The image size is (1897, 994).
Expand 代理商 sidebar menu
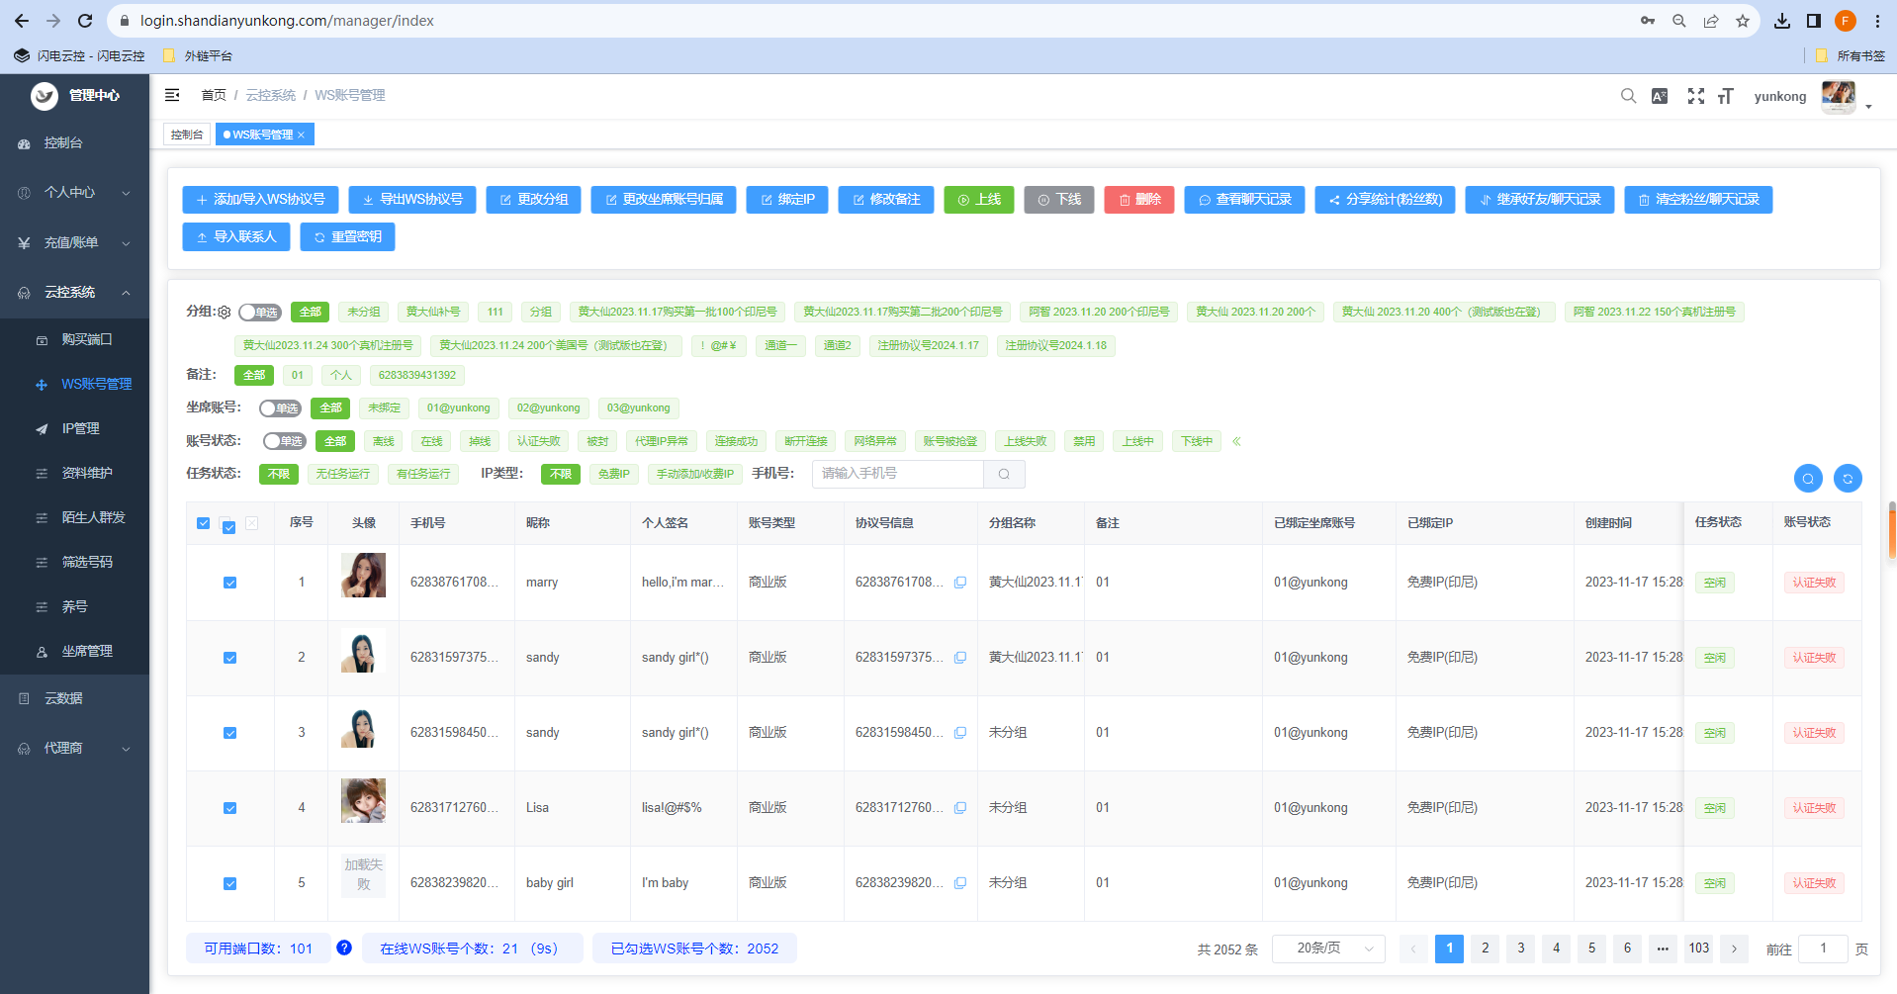click(x=74, y=749)
